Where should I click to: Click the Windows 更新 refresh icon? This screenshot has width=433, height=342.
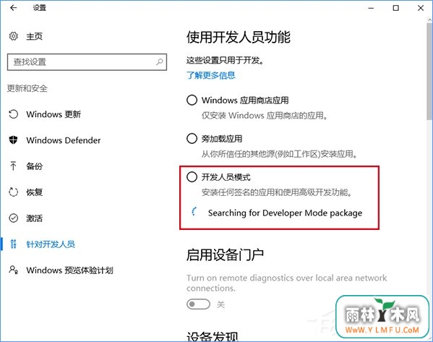tap(13, 114)
